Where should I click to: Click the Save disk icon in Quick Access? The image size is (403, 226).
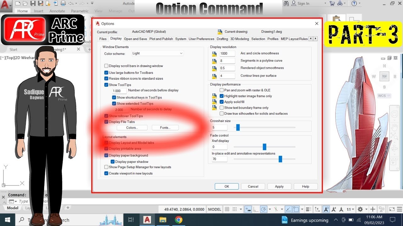point(33,3)
